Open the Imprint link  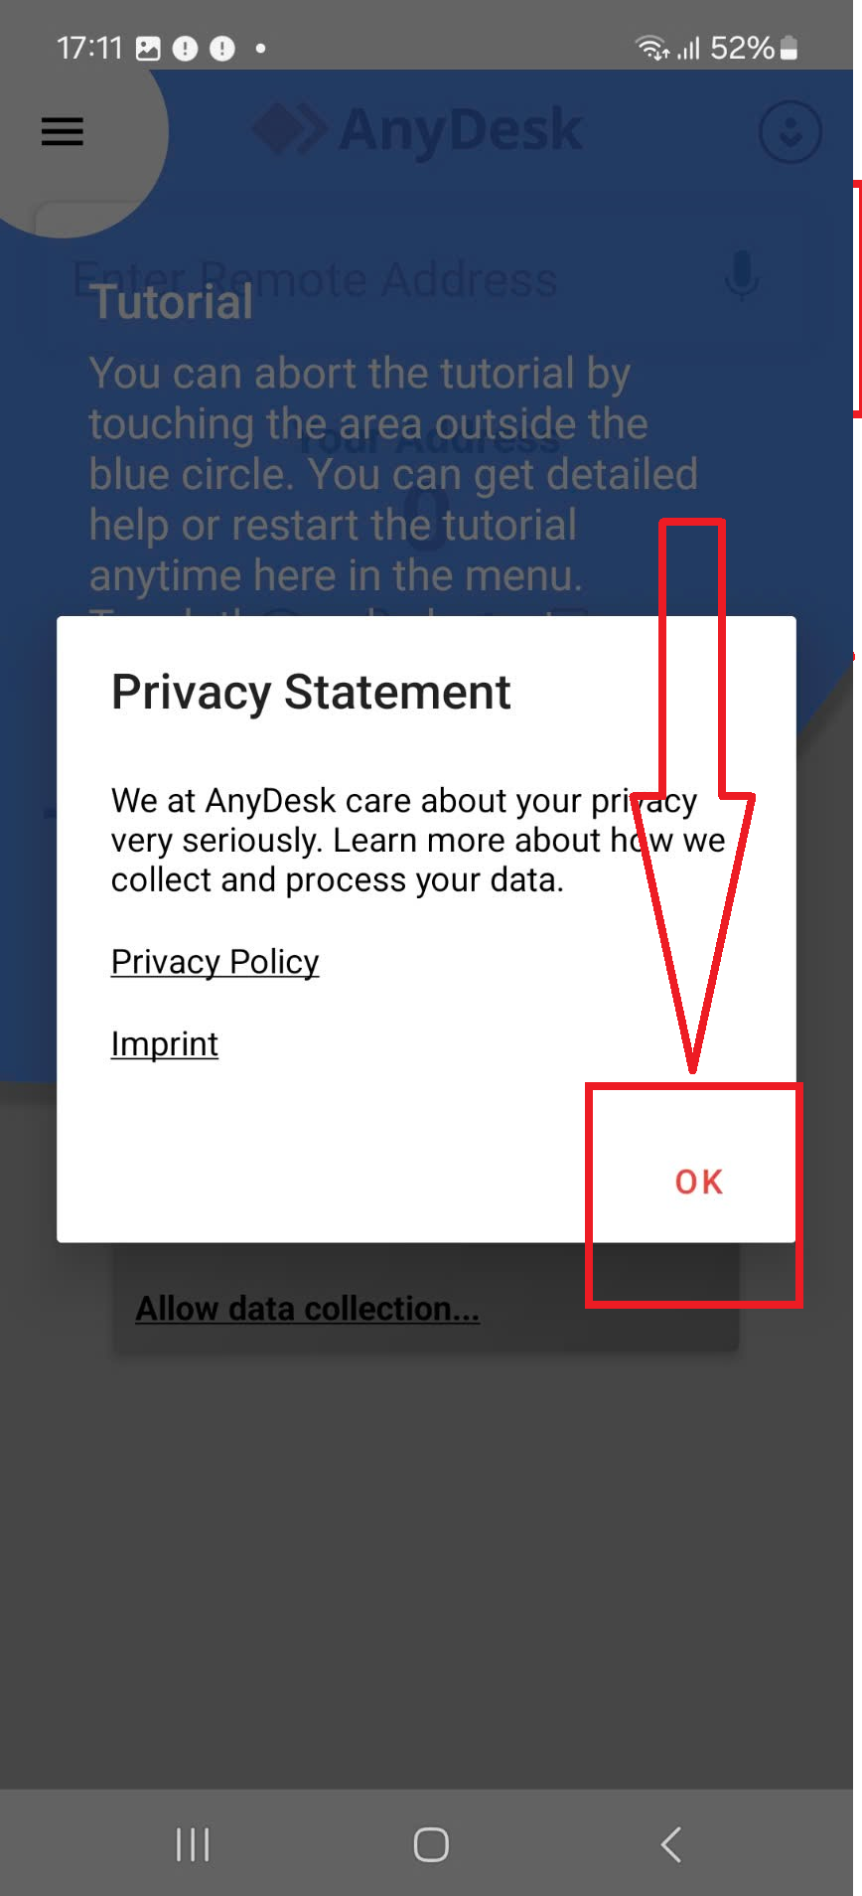point(165,1044)
